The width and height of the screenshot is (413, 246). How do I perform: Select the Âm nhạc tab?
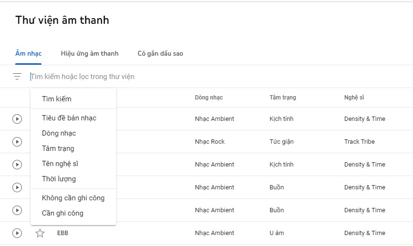click(29, 53)
